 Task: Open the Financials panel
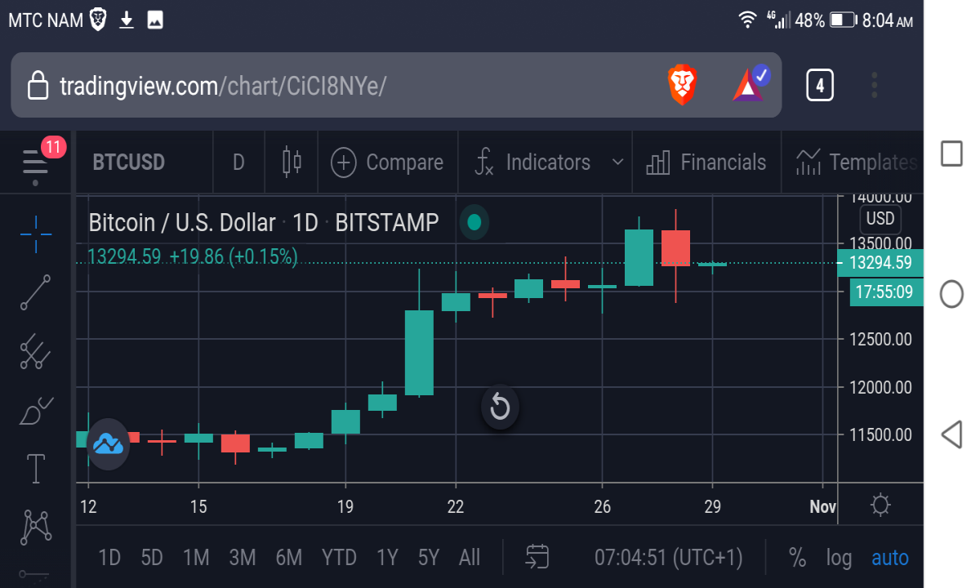[706, 163]
